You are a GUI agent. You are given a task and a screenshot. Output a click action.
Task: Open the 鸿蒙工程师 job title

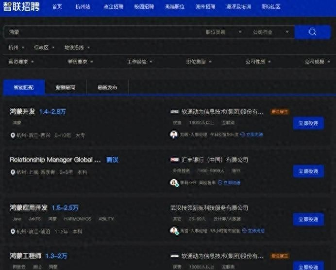pyautogui.click(x=26, y=256)
